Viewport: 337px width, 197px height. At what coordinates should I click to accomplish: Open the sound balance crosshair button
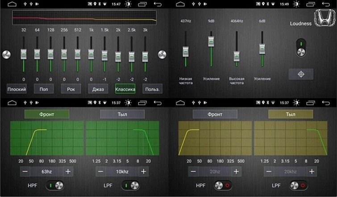(301, 74)
